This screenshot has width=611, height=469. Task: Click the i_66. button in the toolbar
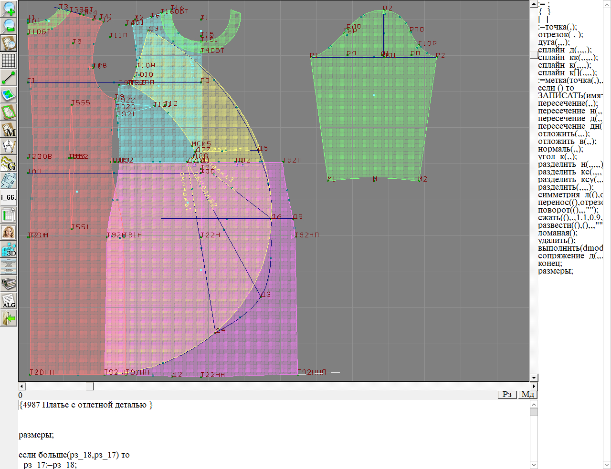click(9, 198)
